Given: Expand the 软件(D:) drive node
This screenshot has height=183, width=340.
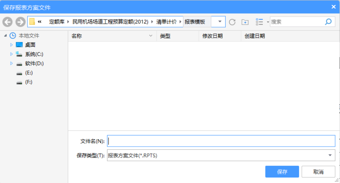Looking at the screenshot, I should pos(12,64).
